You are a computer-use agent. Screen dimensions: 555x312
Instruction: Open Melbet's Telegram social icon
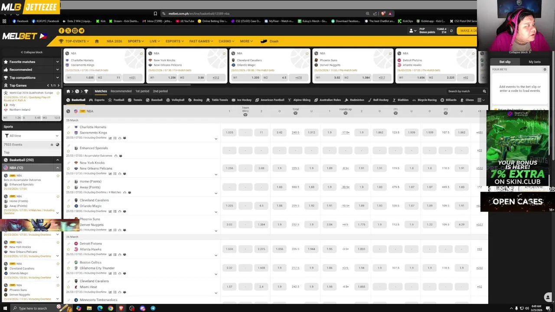coord(82,31)
